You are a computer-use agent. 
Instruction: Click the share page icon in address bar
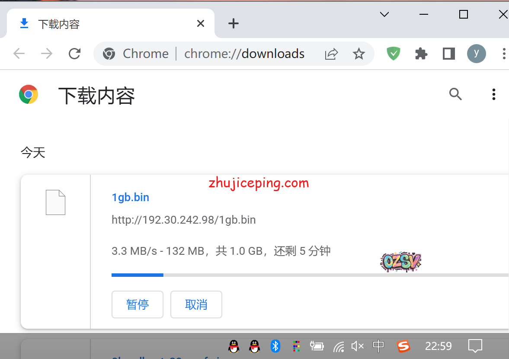pyautogui.click(x=331, y=54)
